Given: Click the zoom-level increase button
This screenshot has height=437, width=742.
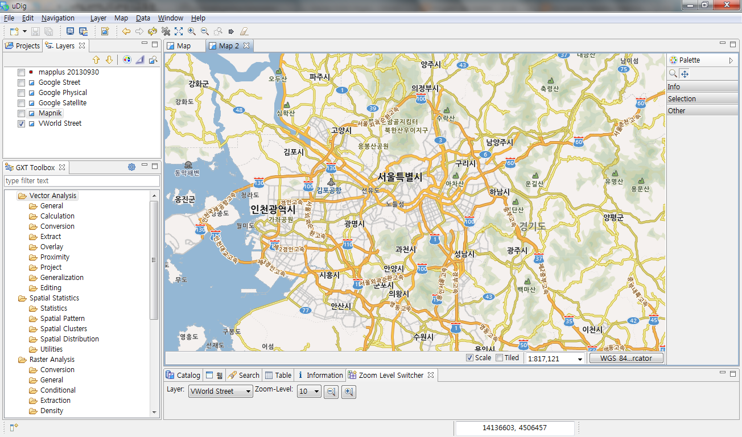Looking at the screenshot, I should pos(348,391).
